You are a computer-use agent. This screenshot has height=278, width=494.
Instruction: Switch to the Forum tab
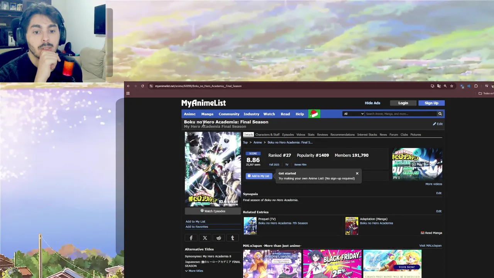[394, 135]
